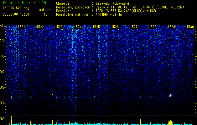Image resolution: width=197 pixels, height=125 pixels.
Task: Click the 1522 time marker
Action: [40, 27]
